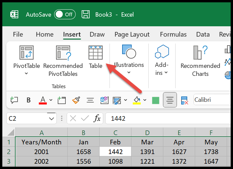The width and height of the screenshot is (233, 169).
Task: Select column D header
Action: click(147, 132)
